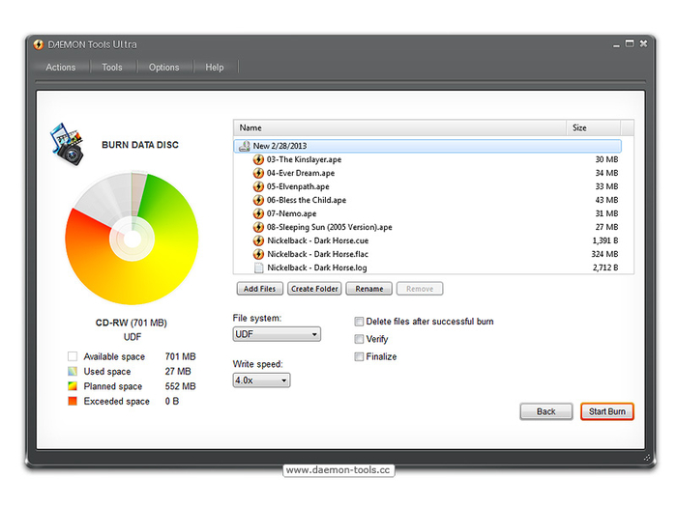Click the icon for 03-The Kinslayer.ape

pos(258,159)
